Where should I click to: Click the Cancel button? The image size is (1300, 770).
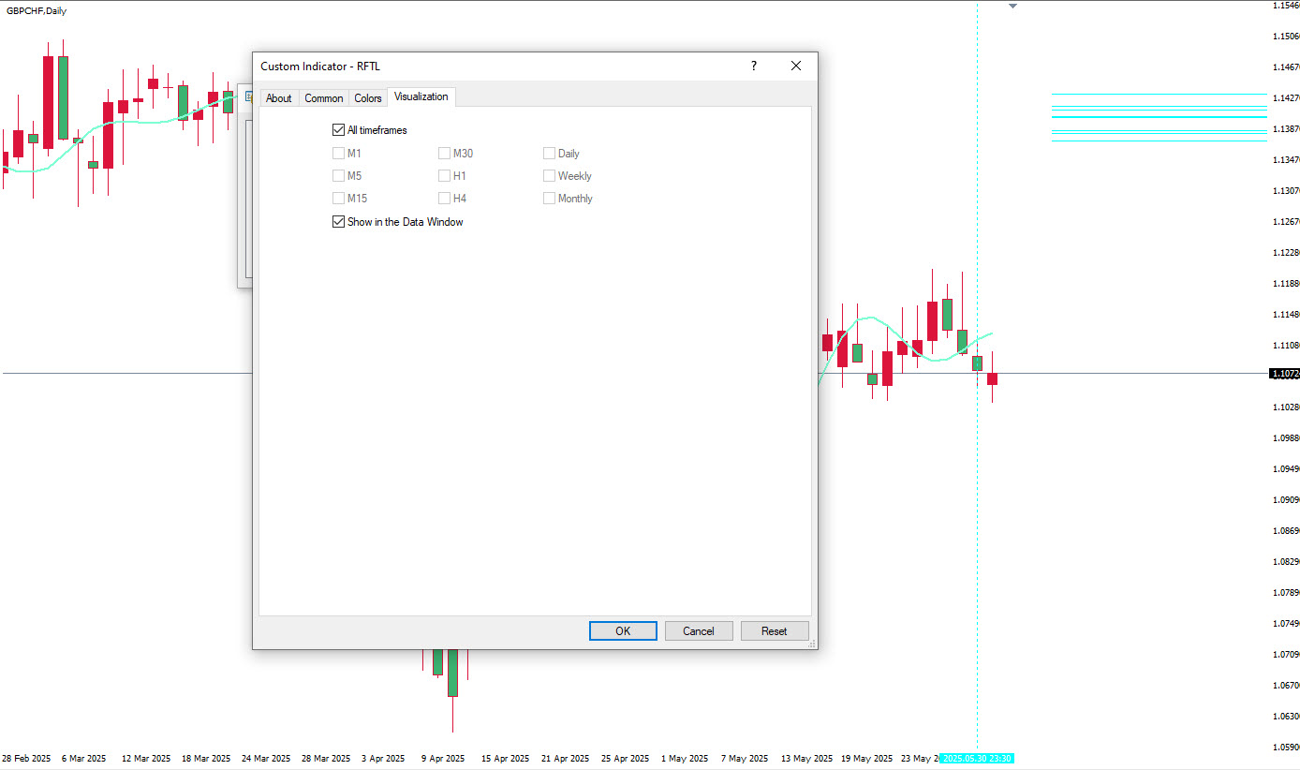click(x=699, y=631)
